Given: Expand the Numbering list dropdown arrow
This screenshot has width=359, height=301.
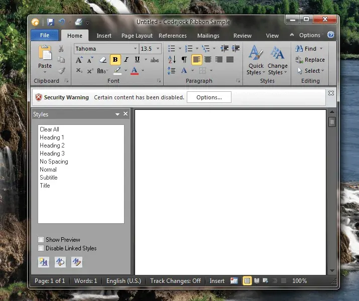Looking at the screenshot, I should (x=197, y=49).
